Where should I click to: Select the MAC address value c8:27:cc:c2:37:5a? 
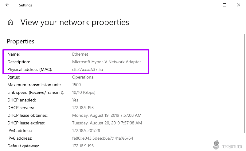pyautogui.click(x=88, y=69)
